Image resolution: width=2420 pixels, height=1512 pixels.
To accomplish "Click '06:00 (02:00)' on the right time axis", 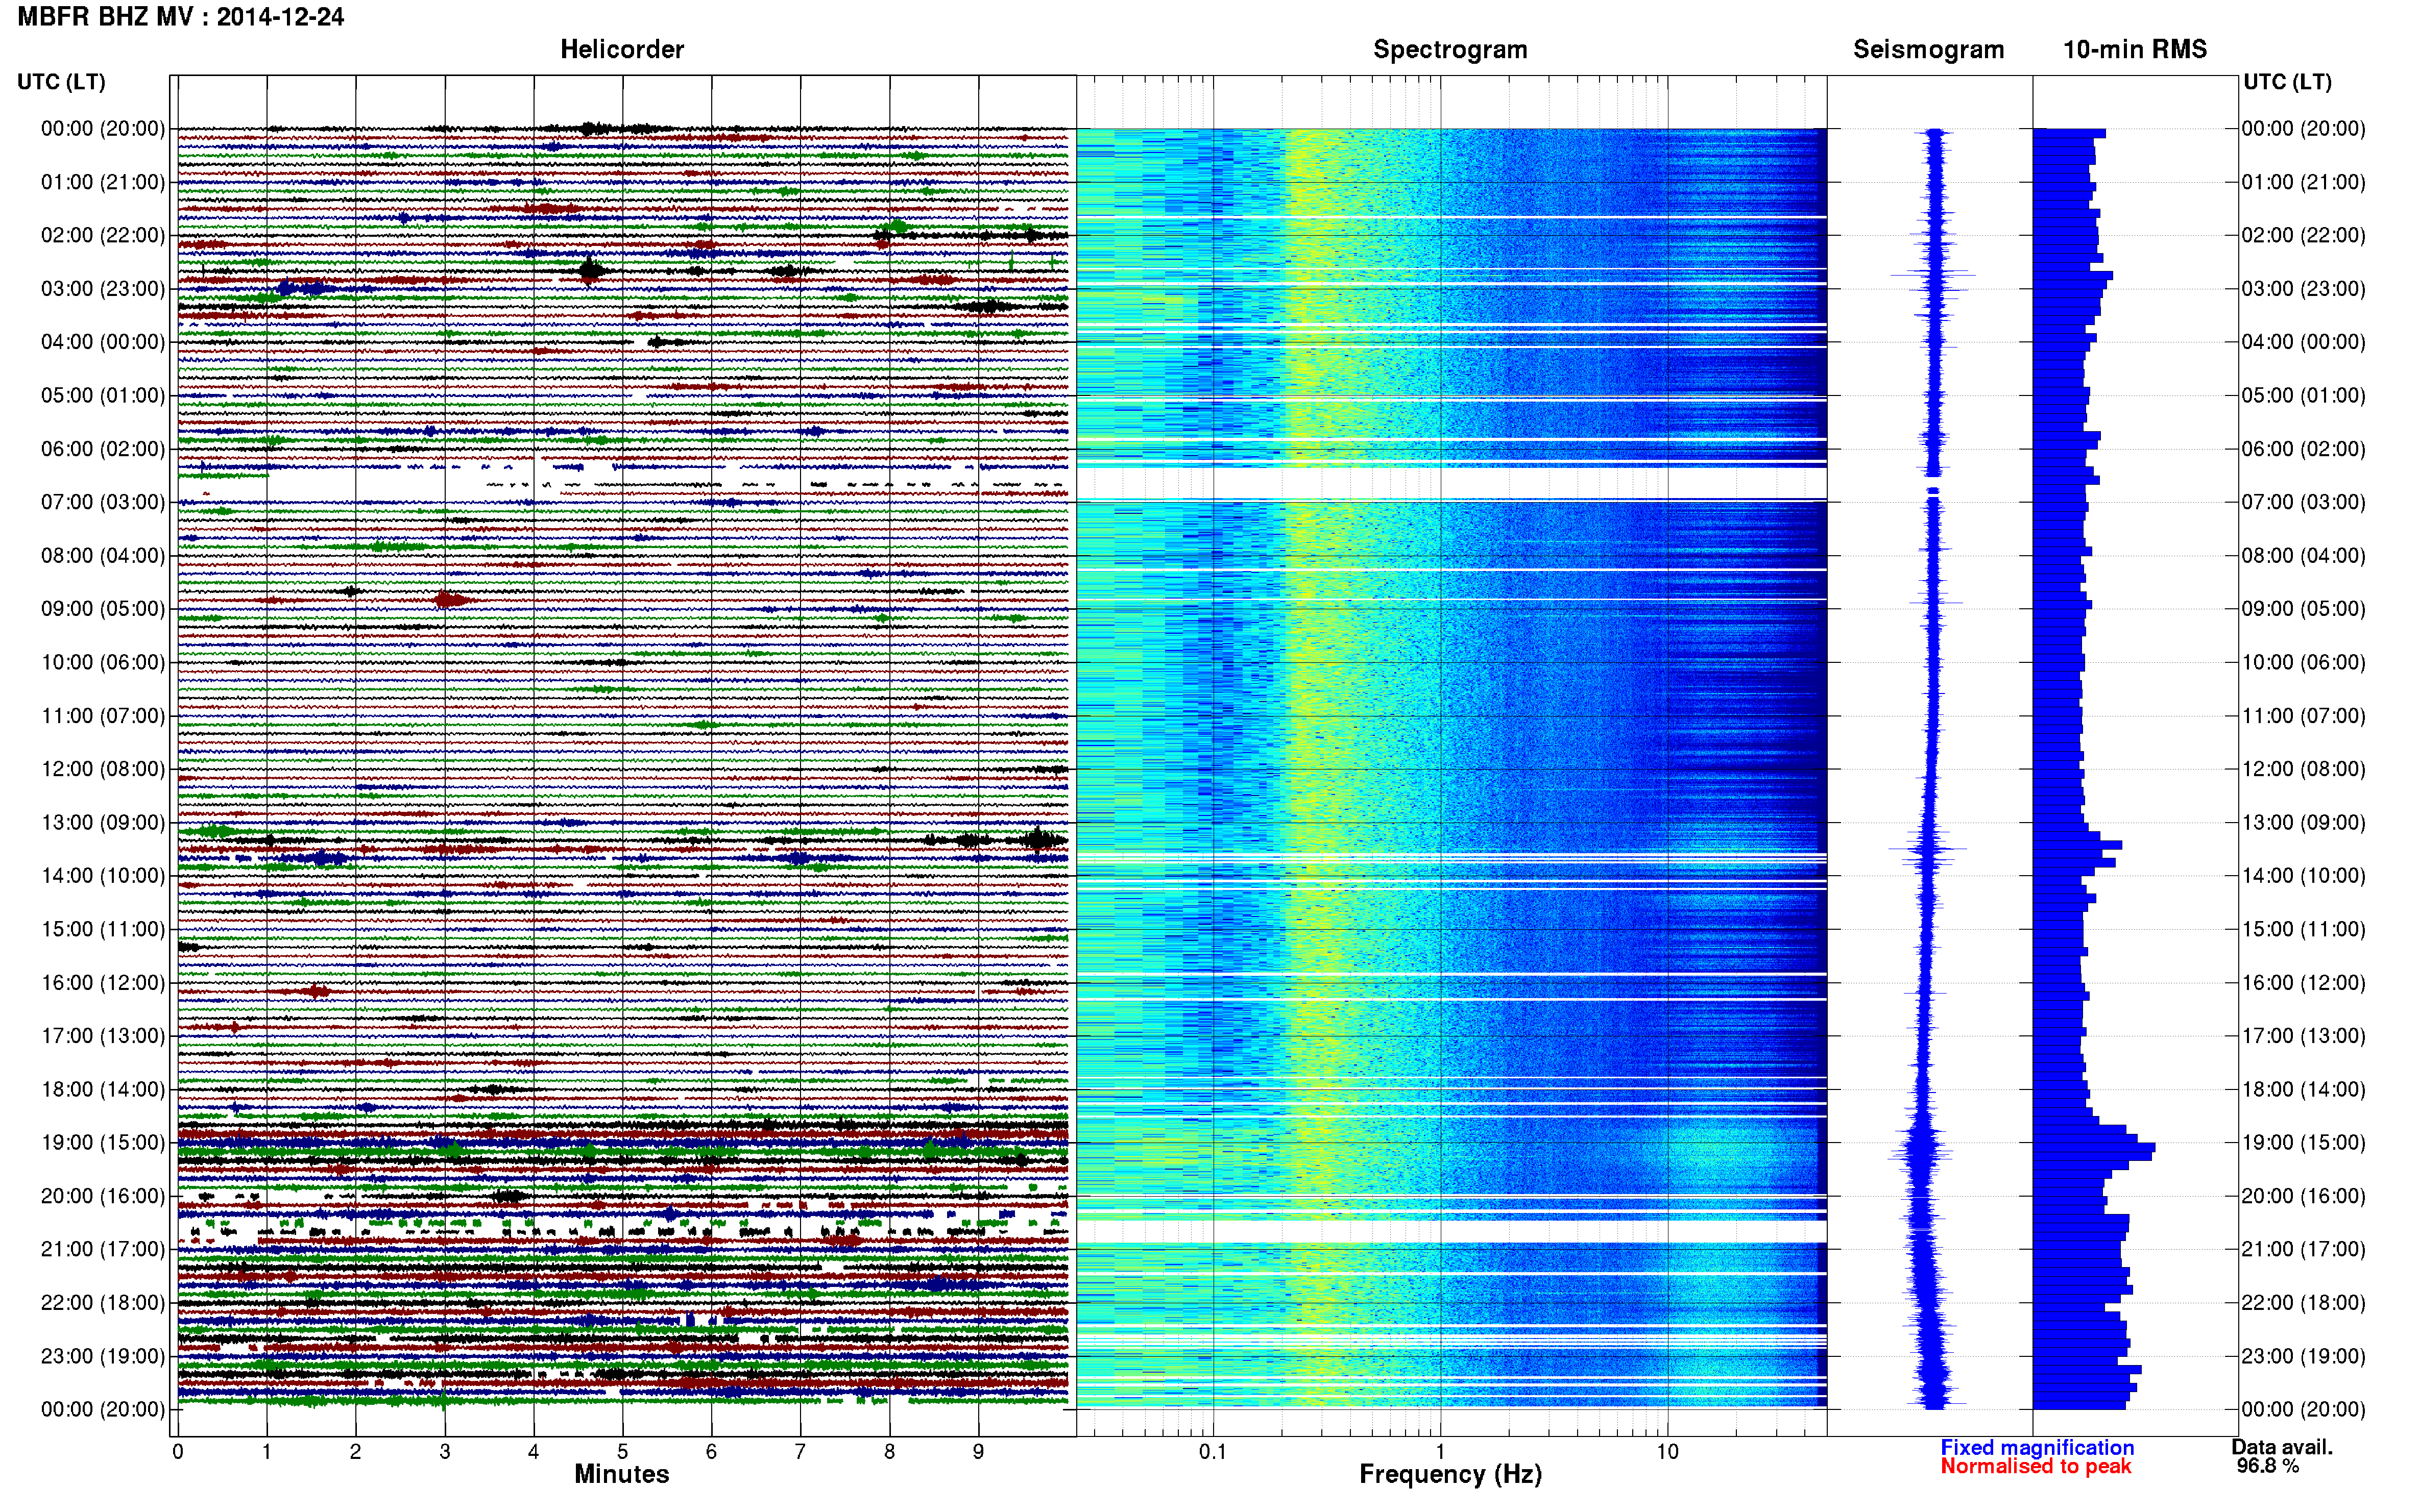I will [2303, 449].
